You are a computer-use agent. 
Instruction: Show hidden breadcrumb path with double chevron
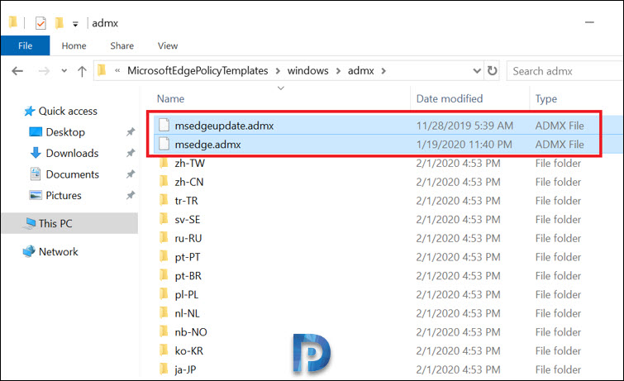[117, 71]
